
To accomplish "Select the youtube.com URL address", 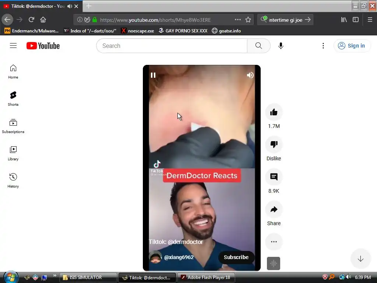I will 155,20.
